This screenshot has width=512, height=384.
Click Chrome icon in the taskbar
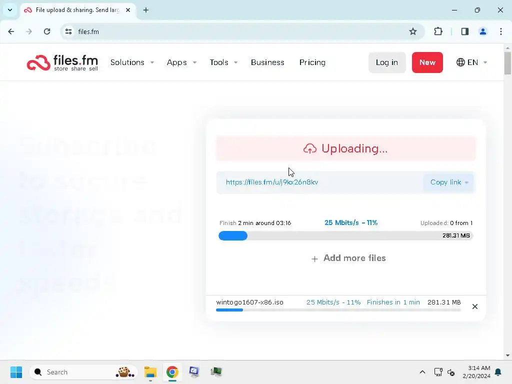(172, 372)
